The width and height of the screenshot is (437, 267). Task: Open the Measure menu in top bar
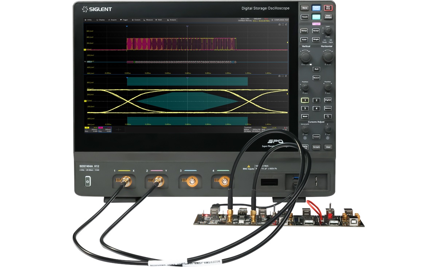[x=148, y=20]
